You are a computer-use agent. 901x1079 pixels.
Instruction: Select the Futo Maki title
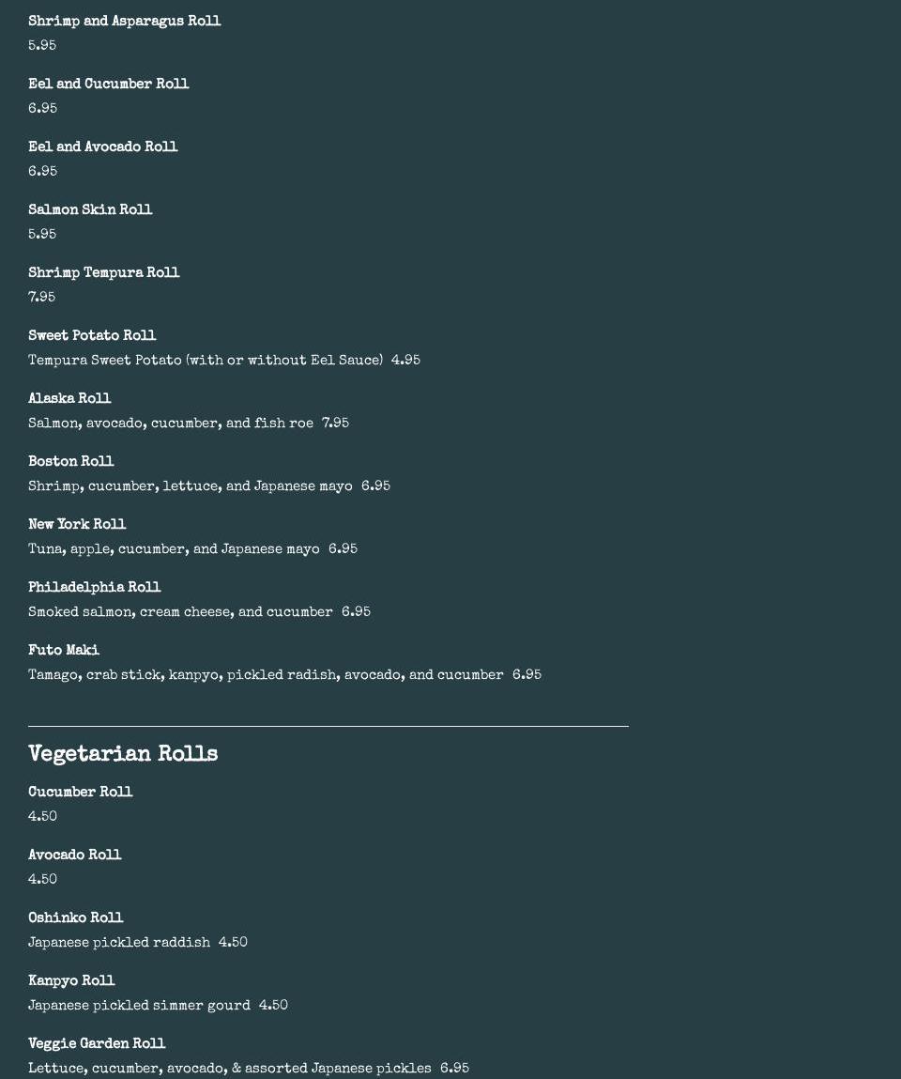click(x=64, y=650)
